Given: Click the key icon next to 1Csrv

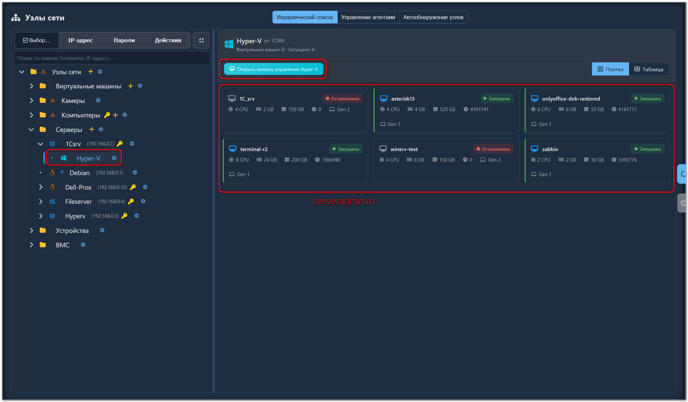Looking at the screenshot, I should coord(120,143).
